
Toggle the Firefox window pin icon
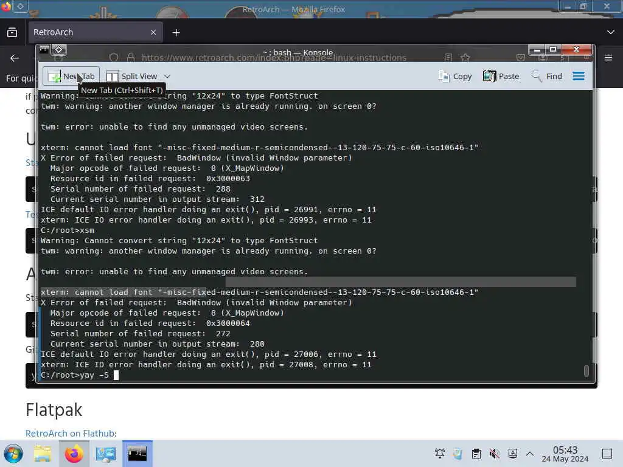[x=20, y=6]
